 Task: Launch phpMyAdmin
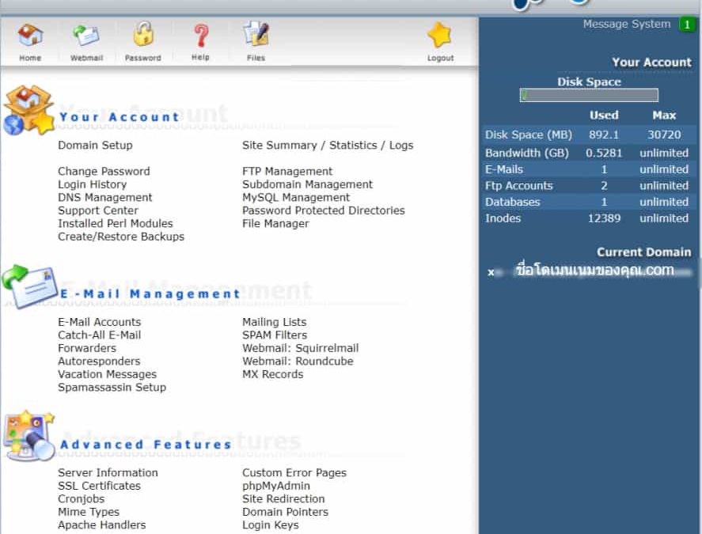275,485
